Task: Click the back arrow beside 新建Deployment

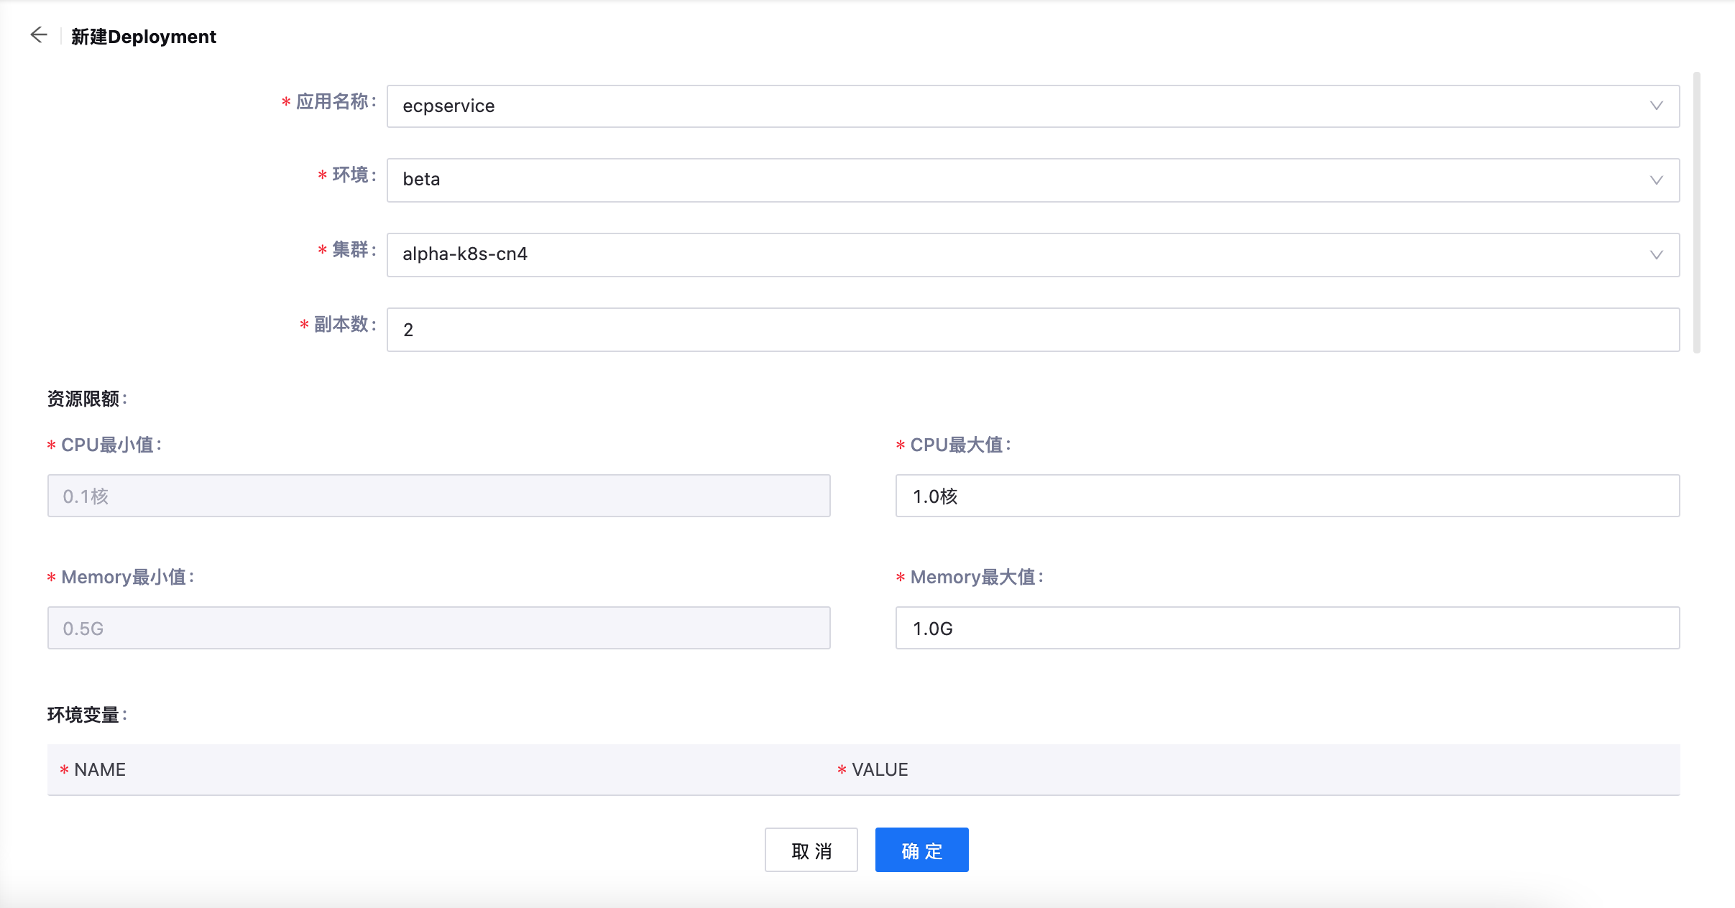Action: tap(40, 34)
